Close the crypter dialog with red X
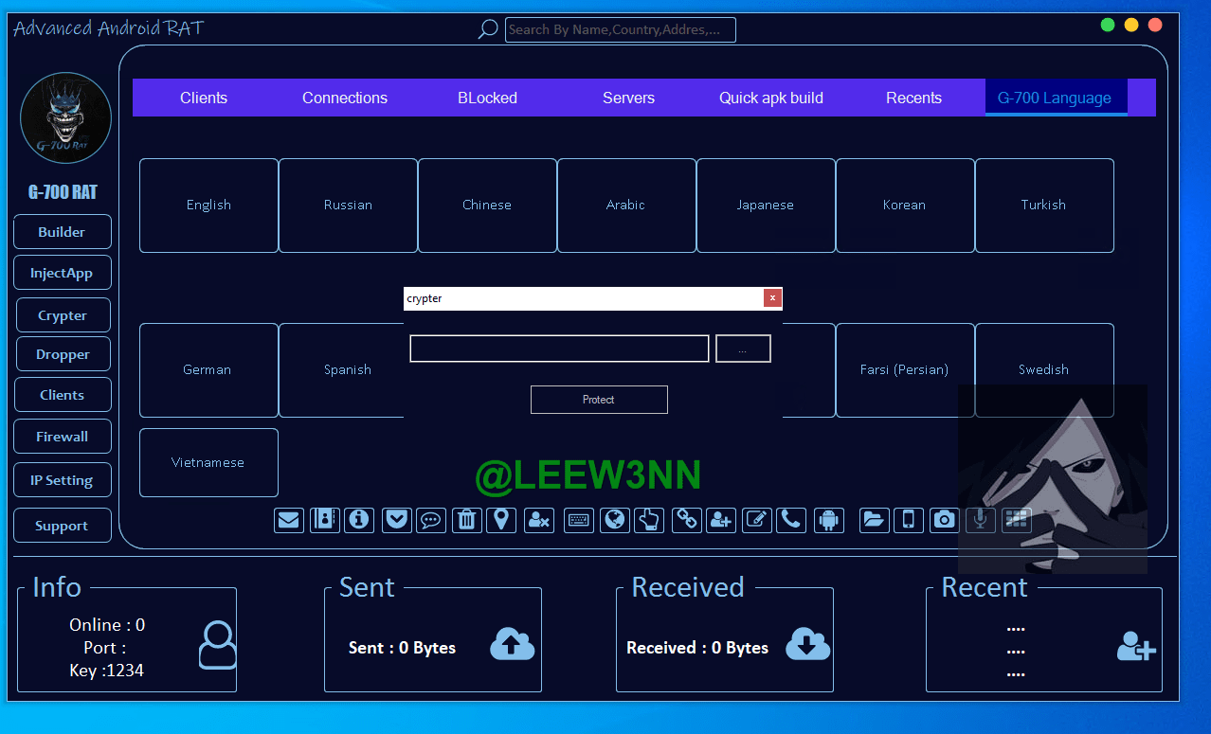 point(772,298)
